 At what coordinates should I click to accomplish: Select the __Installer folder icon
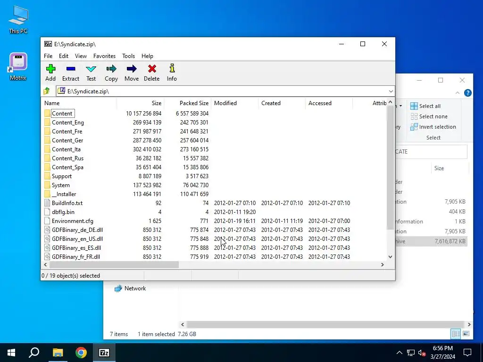point(47,194)
